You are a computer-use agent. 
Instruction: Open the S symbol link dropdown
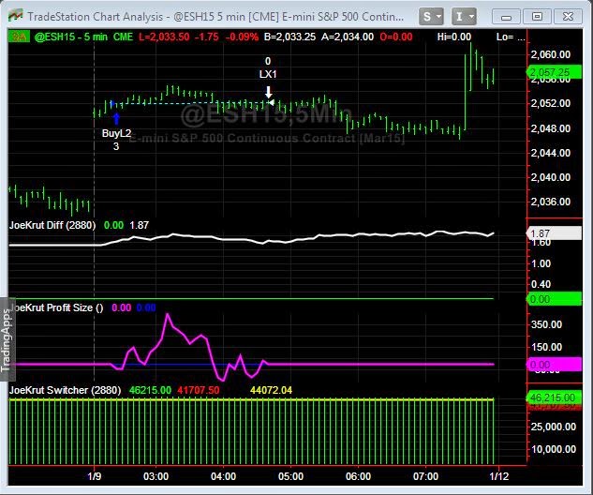pos(431,17)
